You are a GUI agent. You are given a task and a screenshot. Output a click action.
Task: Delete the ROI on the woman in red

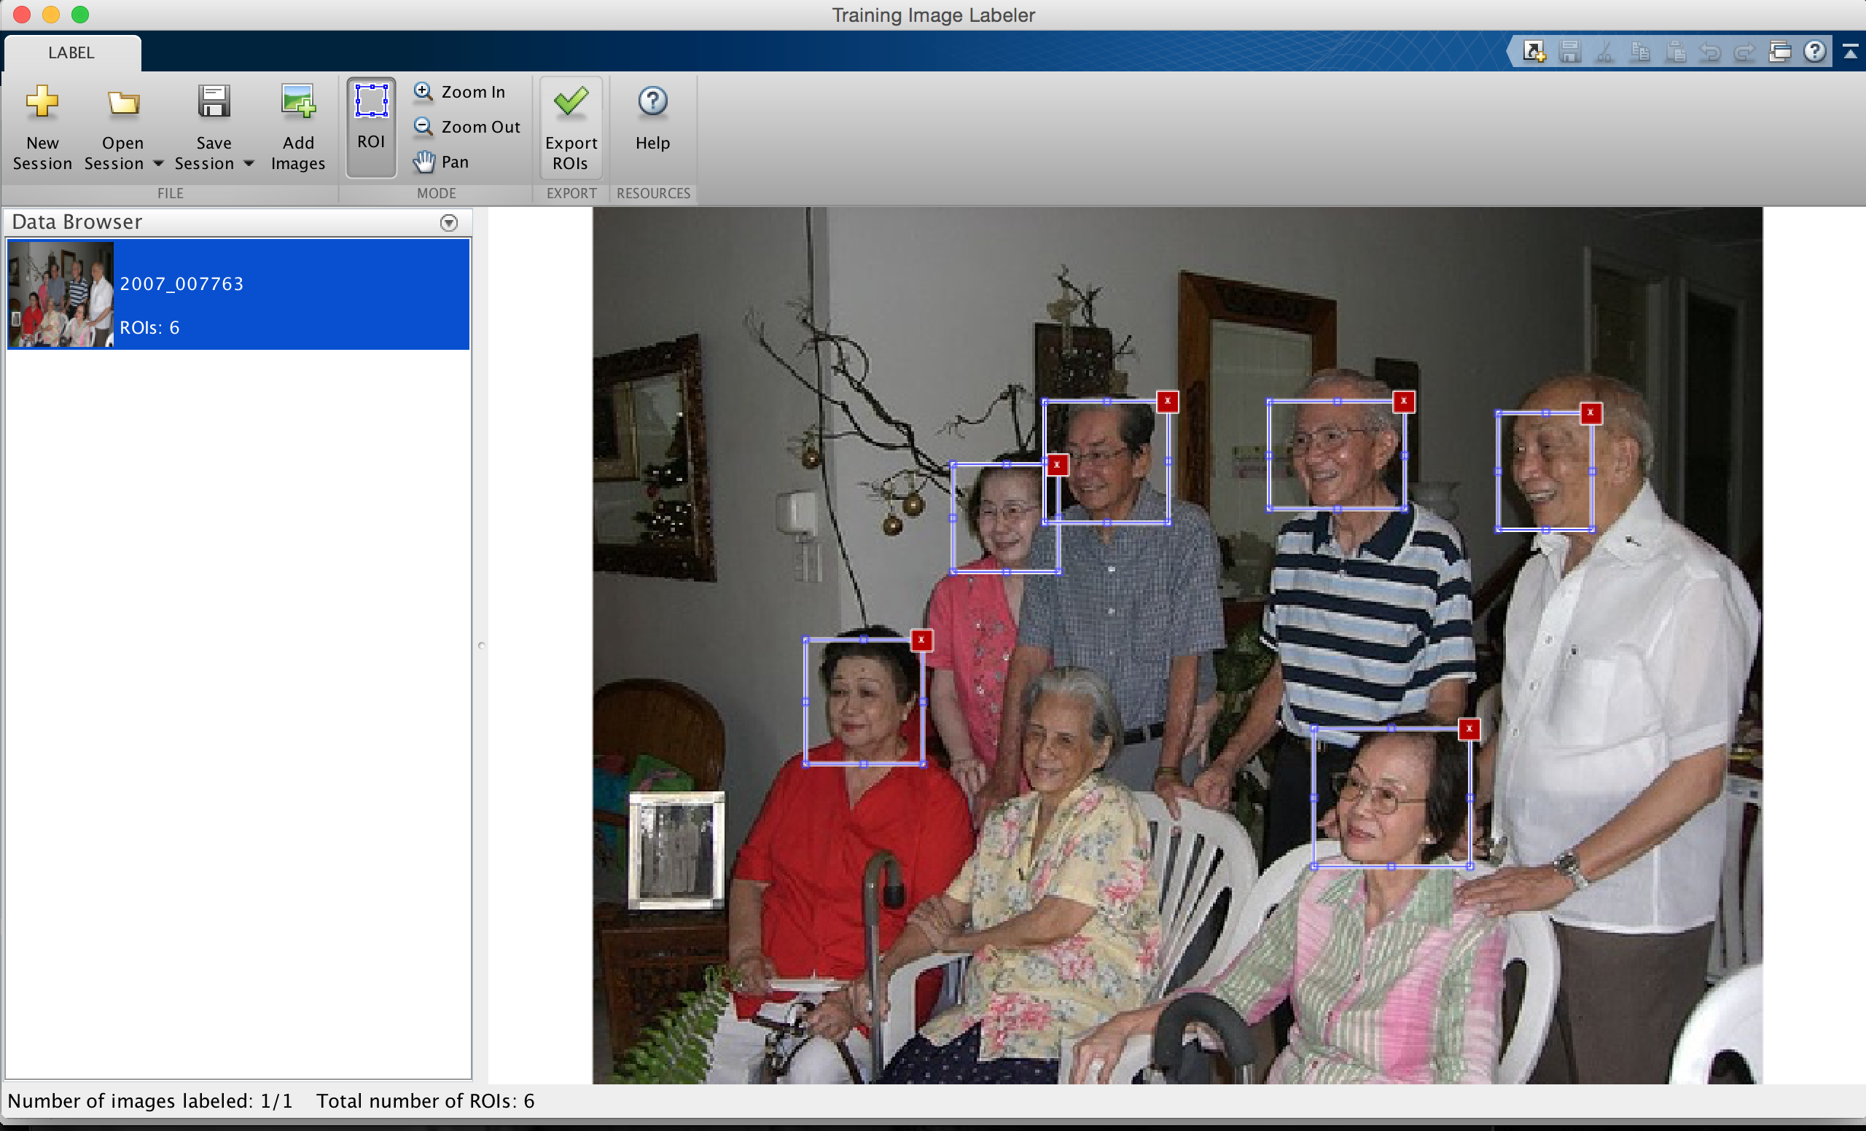click(921, 641)
